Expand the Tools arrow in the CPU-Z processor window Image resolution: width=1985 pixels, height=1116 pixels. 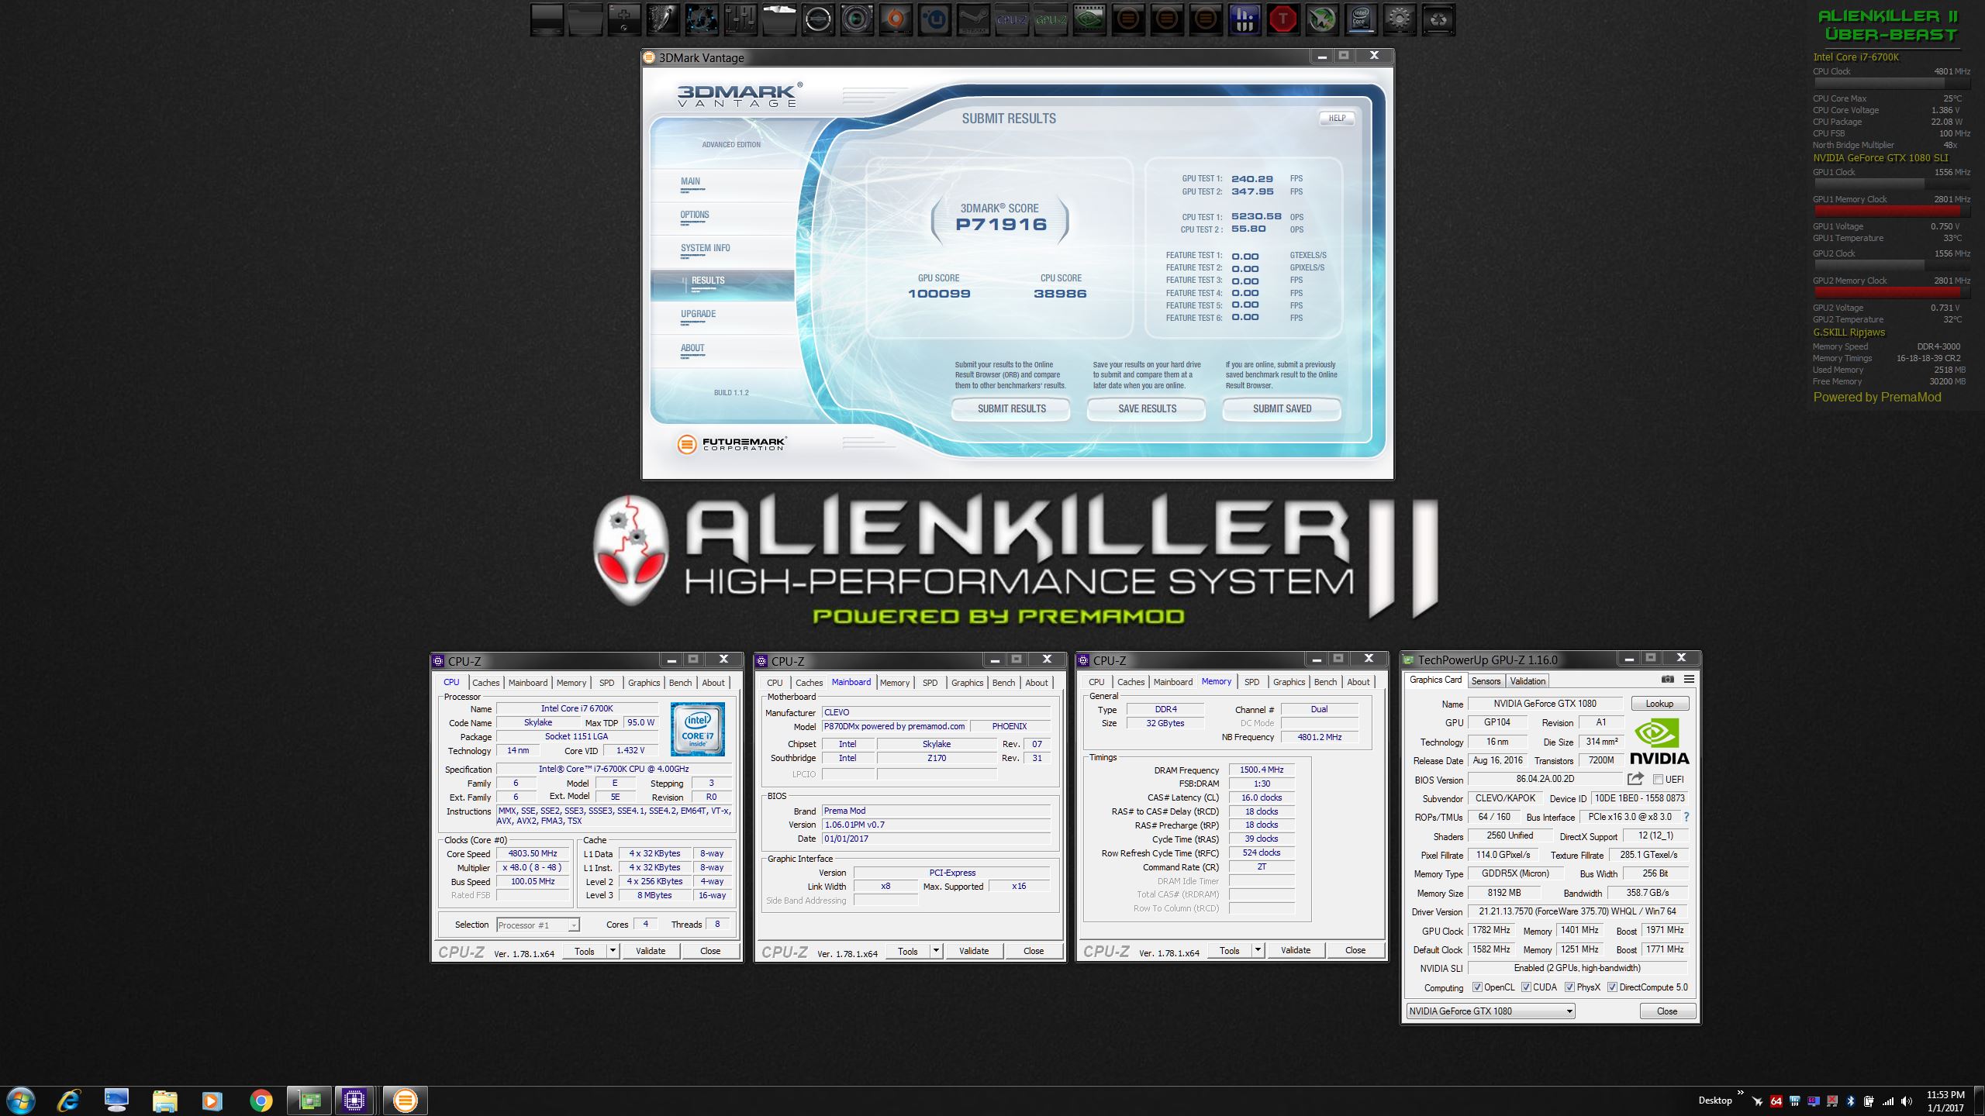click(x=613, y=951)
